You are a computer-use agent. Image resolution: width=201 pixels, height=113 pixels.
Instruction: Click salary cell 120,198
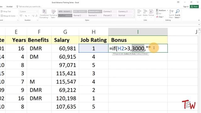coord(65,98)
